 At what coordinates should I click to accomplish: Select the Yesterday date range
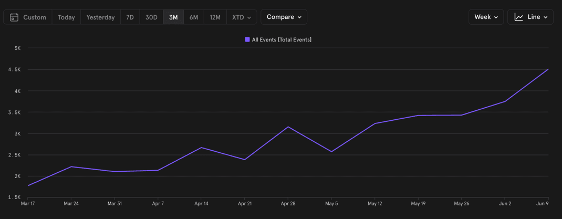100,17
